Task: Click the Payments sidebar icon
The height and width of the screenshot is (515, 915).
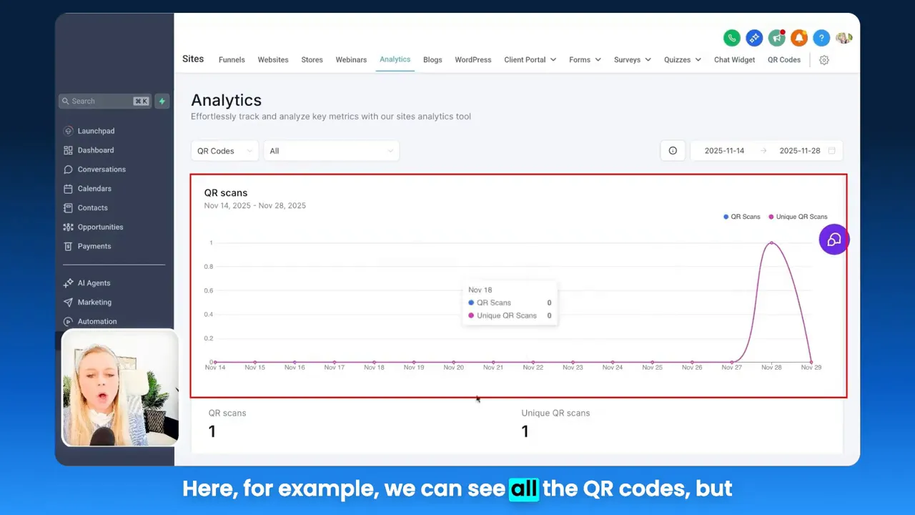Action: (x=69, y=246)
